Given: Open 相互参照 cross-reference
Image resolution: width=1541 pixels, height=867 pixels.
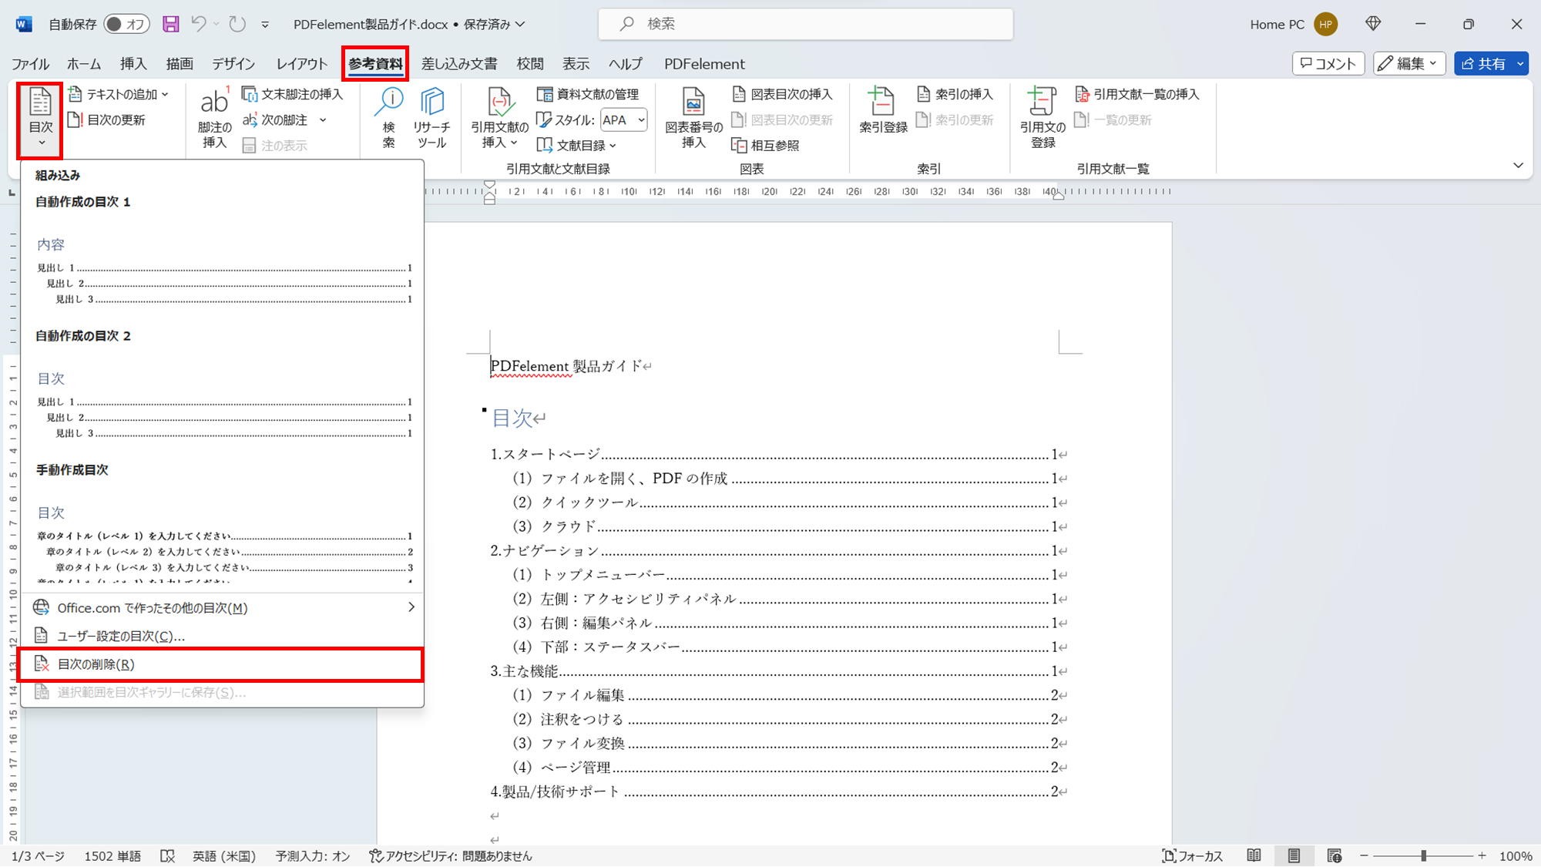Looking at the screenshot, I should click(x=765, y=145).
